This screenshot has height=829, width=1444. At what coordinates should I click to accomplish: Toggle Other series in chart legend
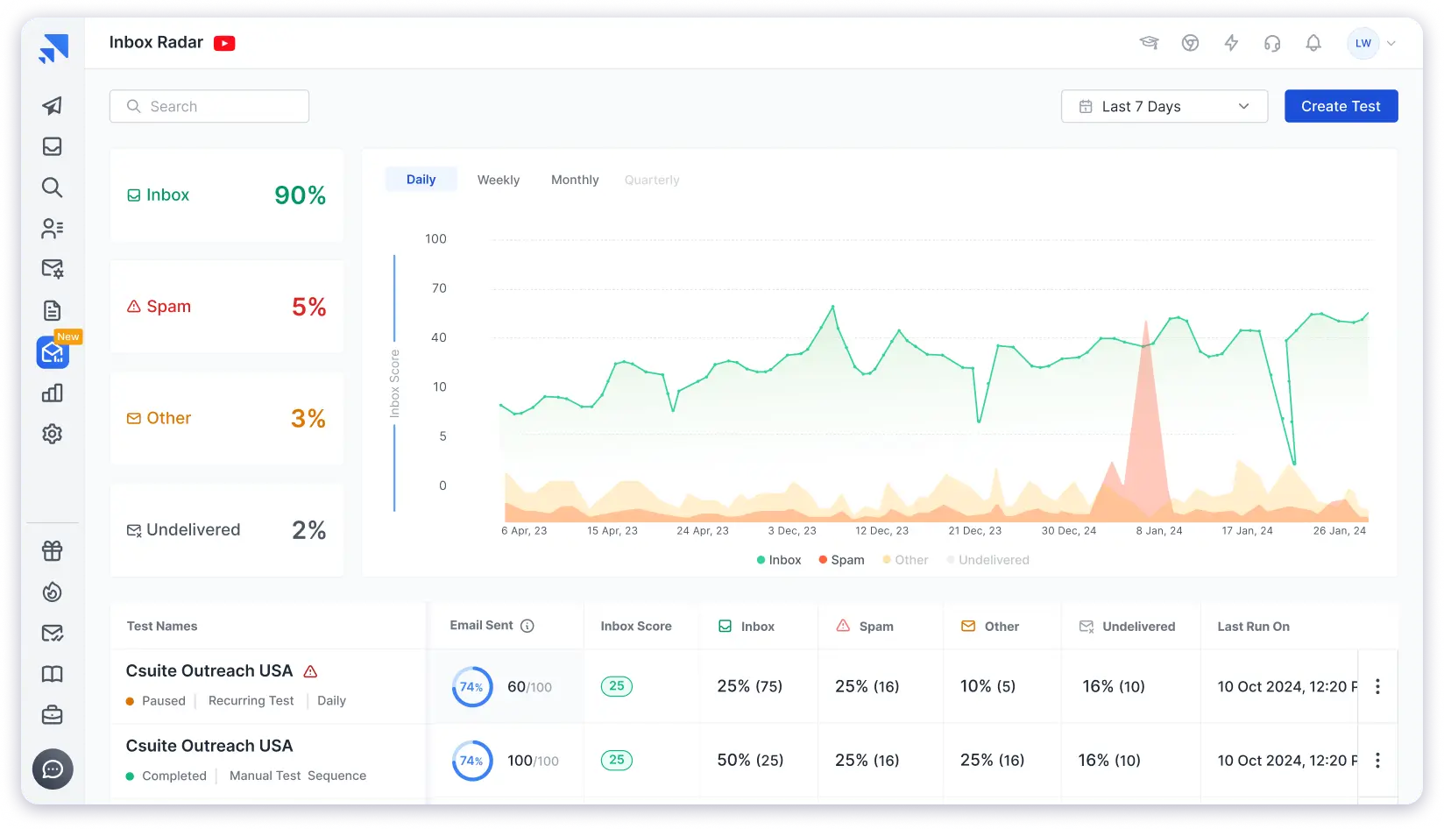(x=905, y=560)
